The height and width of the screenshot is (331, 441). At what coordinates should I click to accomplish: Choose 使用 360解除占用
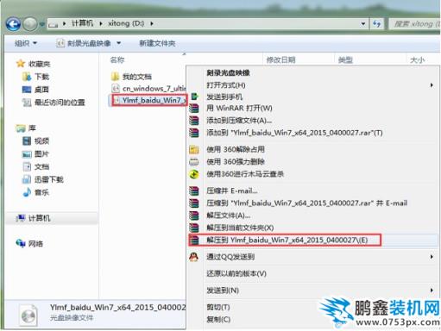coord(236,149)
